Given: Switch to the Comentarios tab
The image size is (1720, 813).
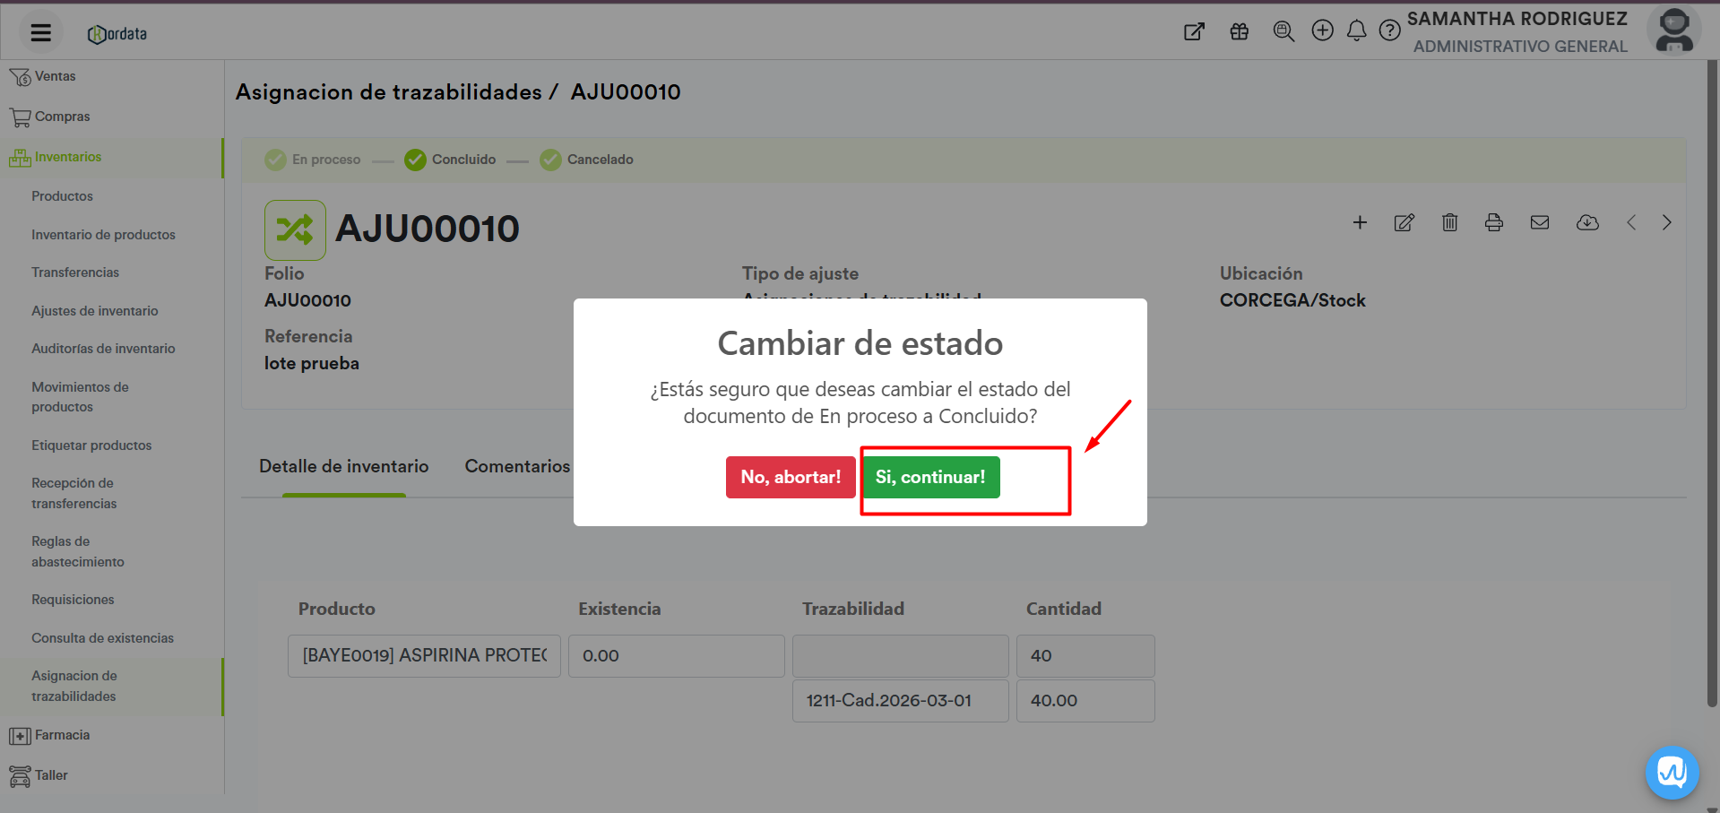Looking at the screenshot, I should (517, 466).
